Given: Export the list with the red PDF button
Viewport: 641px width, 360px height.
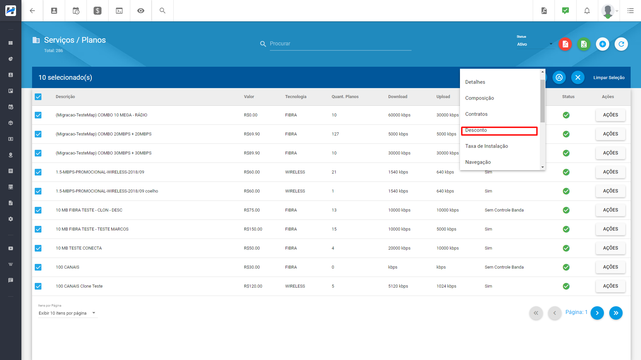Looking at the screenshot, I should point(565,44).
